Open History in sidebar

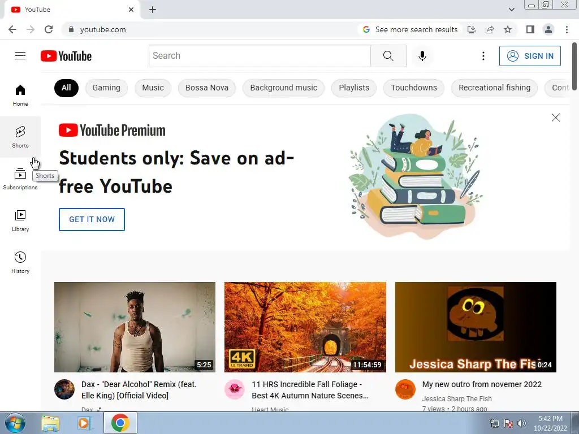tap(20, 262)
